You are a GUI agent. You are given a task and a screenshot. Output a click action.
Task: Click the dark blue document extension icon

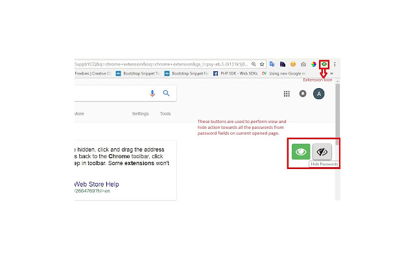click(x=283, y=64)
